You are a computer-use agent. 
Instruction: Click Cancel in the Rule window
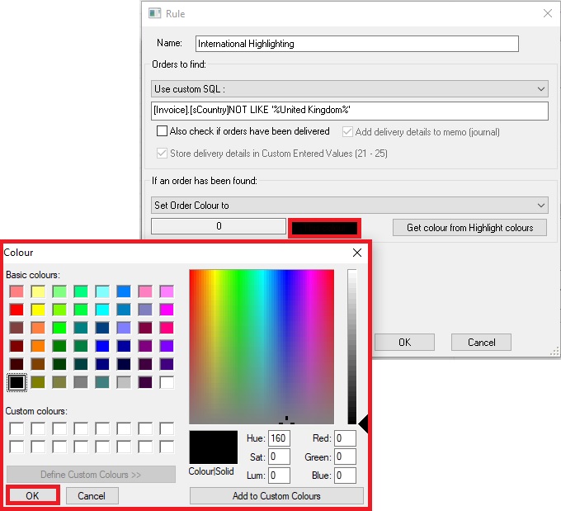coord(481,343)
